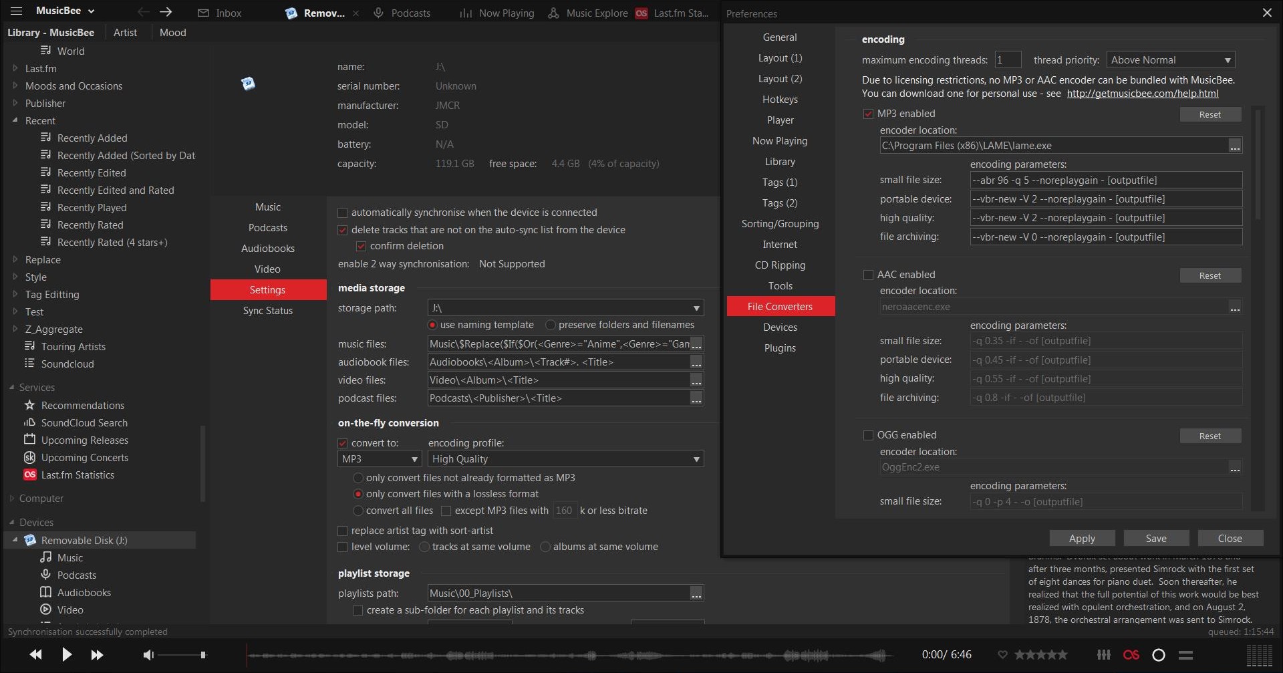The height and width of the screenshot is (673, 1283).
Task: Toggle Last.fm scrobbling icon in player bar
Action: pyautogui.click(x=1131, y=655)
